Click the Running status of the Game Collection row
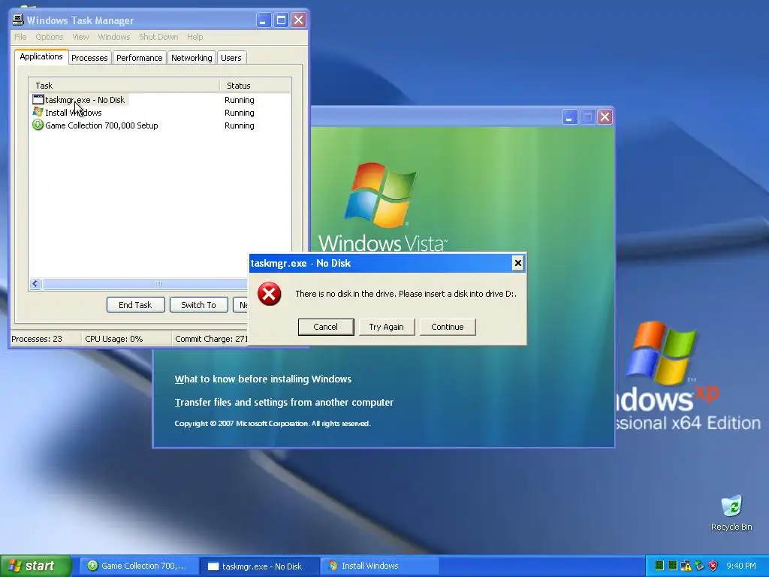Viewport: 769px width, 577px height. pyautogui.click(x=240, y=125)
